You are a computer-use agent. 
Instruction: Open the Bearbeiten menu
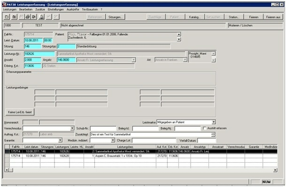click(x=26, y=9)
